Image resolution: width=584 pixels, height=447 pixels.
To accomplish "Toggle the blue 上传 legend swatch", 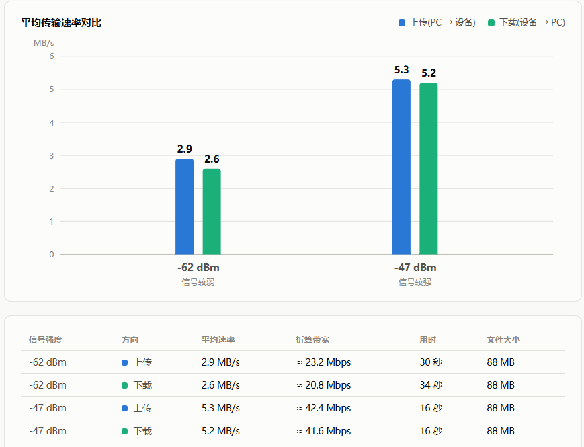I will [402, 23].
